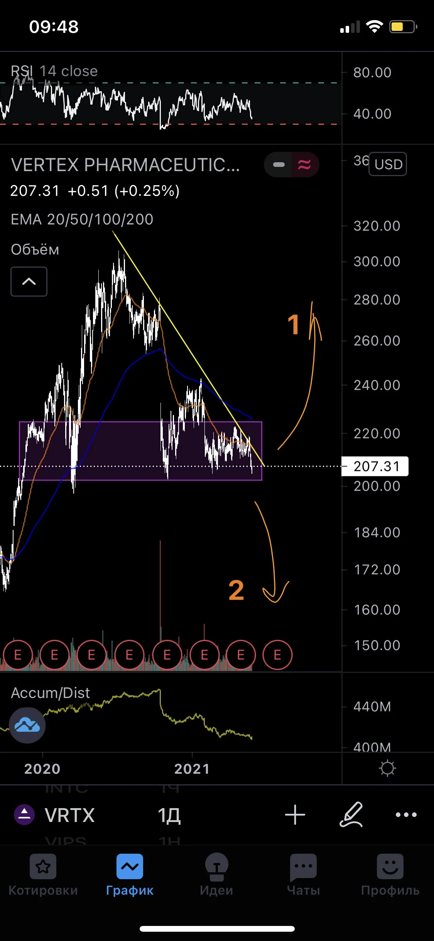Tap the price change +0.51 (+0.25%) text
Image resolution: width=434 pixels, height=941 pixels.
pyautogui.click(x=123, y=191)
